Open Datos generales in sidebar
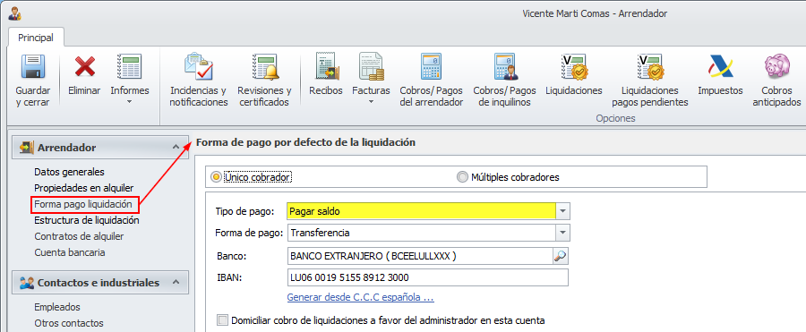The height and width of the screenshot is (332, 806). (x=69, y=172)
